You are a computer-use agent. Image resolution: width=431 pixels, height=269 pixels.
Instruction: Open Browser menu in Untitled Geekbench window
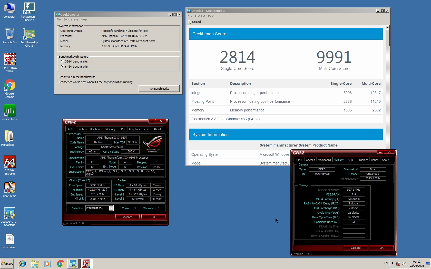pyautogui.click(x=200, y=16)
